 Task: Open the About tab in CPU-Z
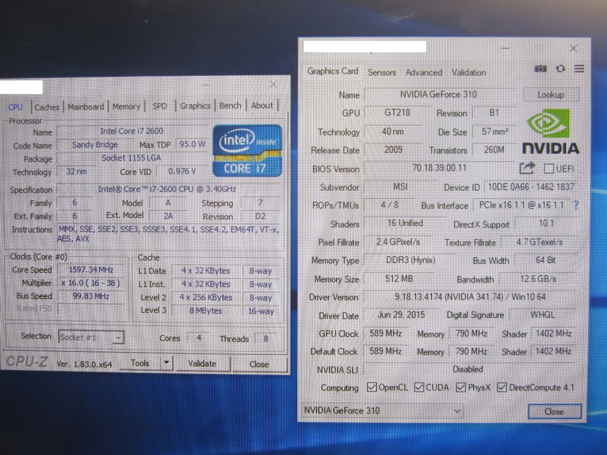tap(262, 105)
